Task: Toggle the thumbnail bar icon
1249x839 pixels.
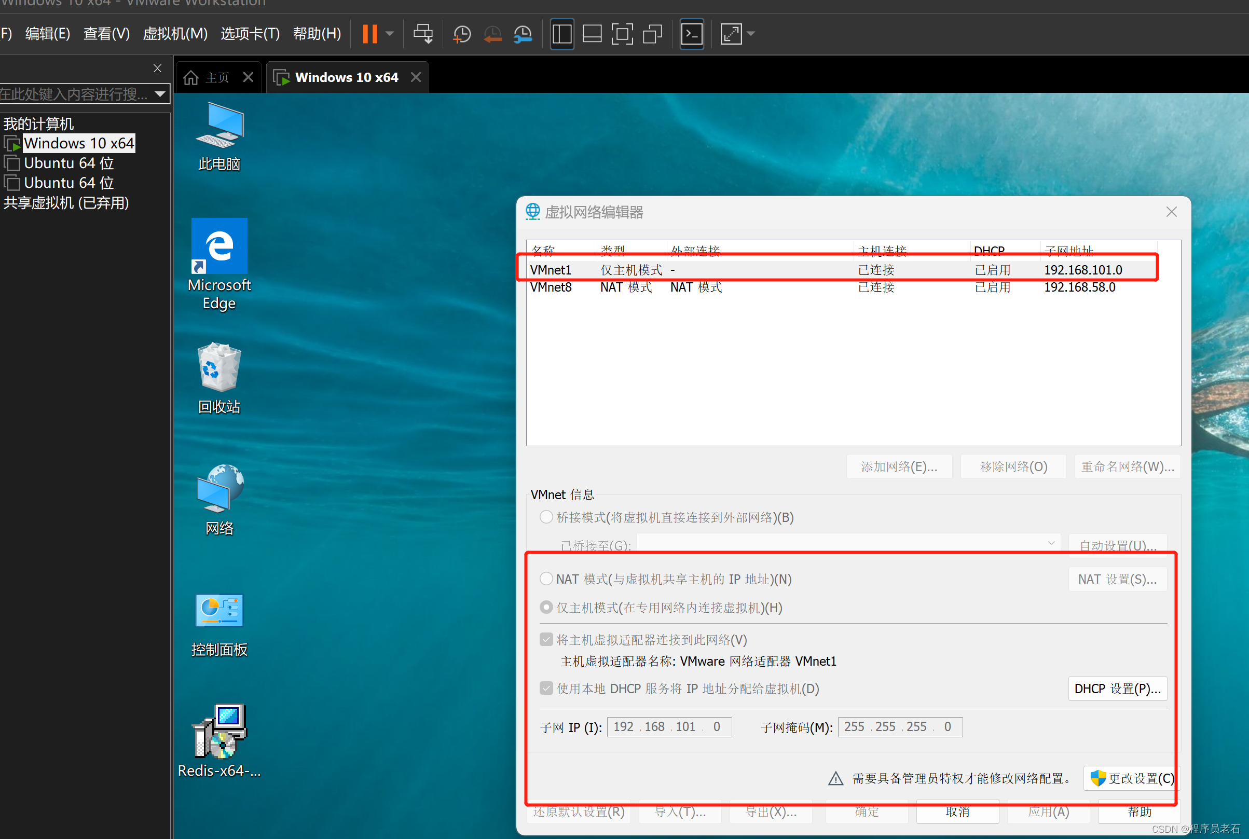Action: tap(592, 34)
